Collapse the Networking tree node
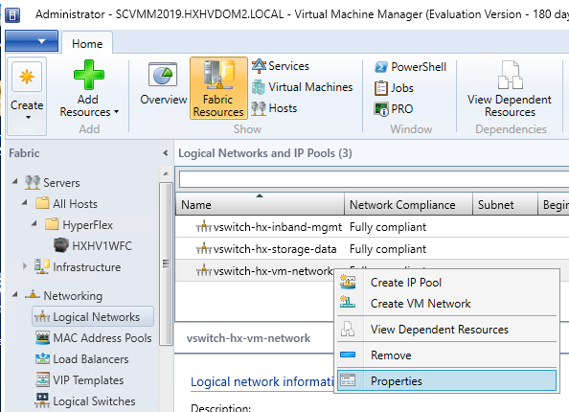 [15, 294]
